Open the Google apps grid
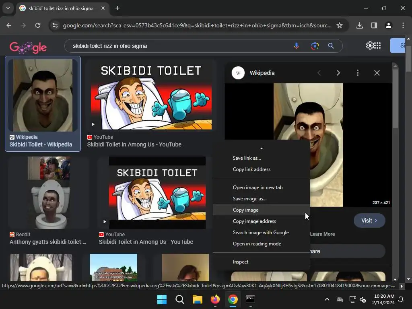Viewport: 412px width, 309px height. (x=377, y=45)
